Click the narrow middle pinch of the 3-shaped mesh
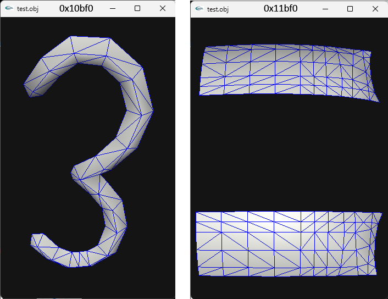 82,169
